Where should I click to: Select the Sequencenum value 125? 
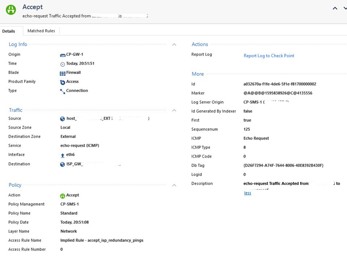(x=247, y=130)
